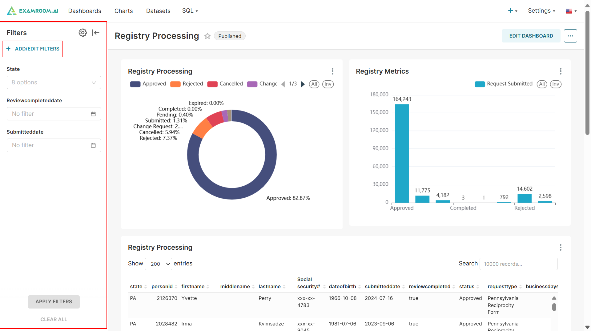
Task: Expand the State filter dropdown
Action: pyautogui.click(x=54, y=83)
